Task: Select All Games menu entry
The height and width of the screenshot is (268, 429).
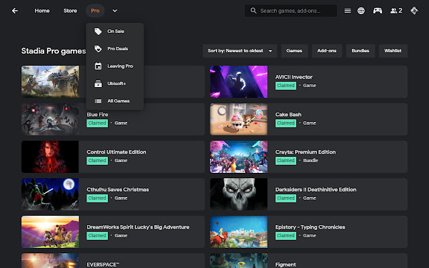Action: [x=118, y=101]
